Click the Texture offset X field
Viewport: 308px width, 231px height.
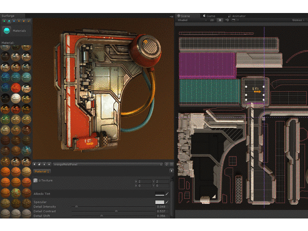(144, 186)
